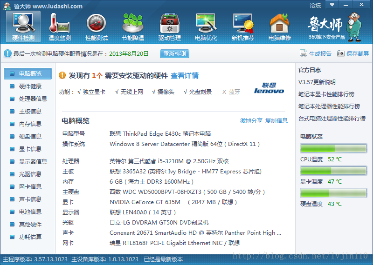This screenshot has width=373, height=265.
Task: Click 保存截屏 save screenshot
Action: 353,53
